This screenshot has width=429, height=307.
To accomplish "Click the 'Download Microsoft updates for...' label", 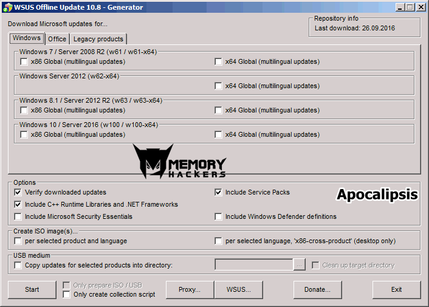I will pos(58,24).
